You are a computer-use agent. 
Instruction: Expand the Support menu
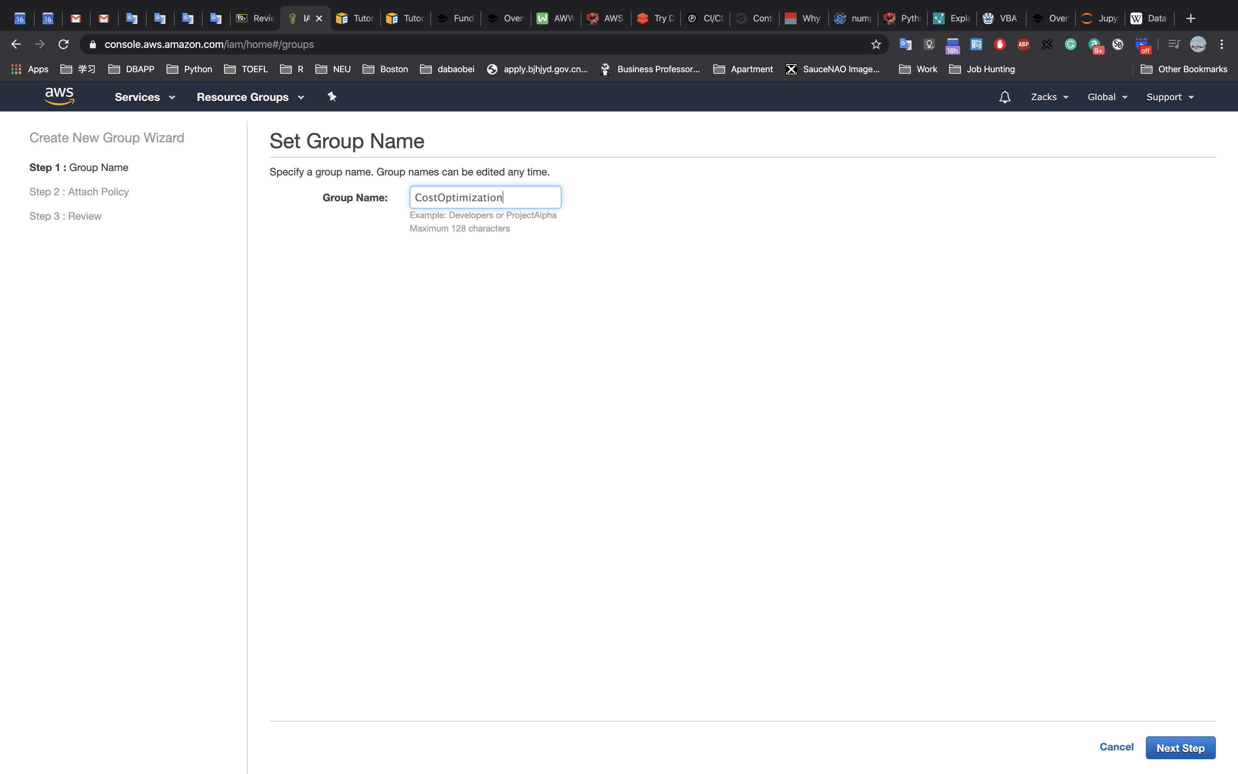click(1170, 97)
